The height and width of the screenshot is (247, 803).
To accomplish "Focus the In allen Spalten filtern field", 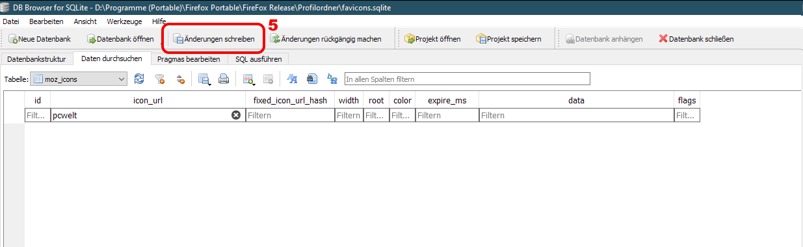I will tap(467, 79).
